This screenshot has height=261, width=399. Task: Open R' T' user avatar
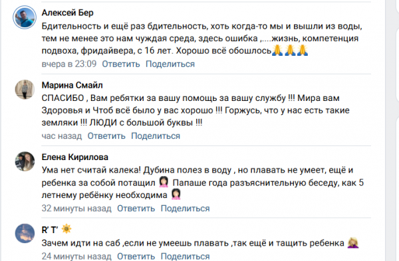pyautogui.click(x=25, y=233)
